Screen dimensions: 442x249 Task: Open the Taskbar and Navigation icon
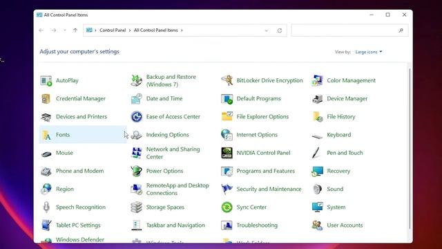tap(137, 225)
